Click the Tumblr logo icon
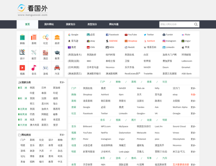 tap(164, 35)
